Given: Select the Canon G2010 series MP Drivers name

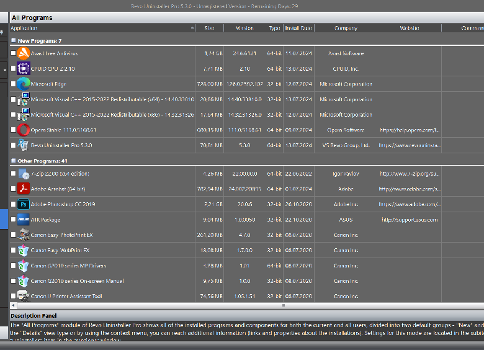Looking at the screenshot, I should [x=68, y=266].
